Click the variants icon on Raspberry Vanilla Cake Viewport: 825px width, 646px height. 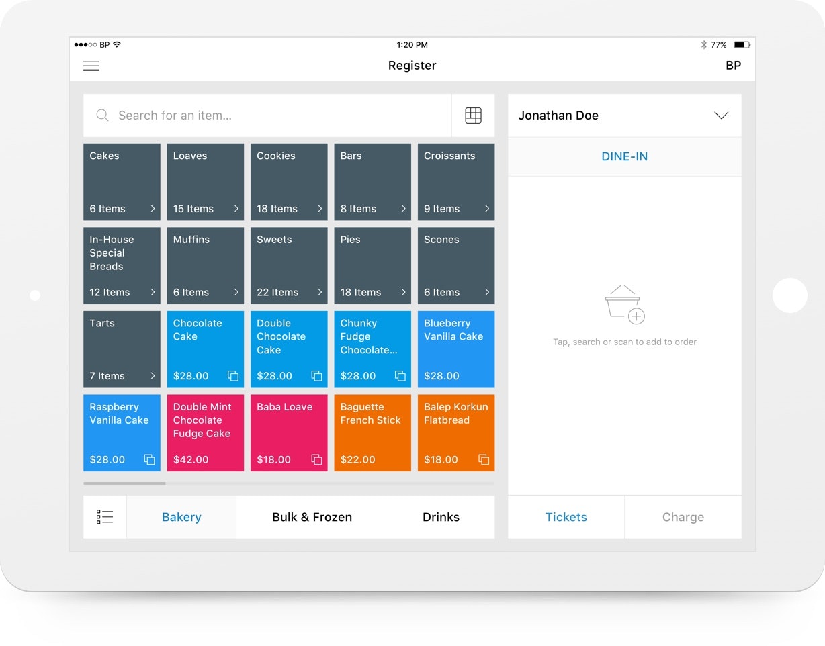(x=150, y=459)
